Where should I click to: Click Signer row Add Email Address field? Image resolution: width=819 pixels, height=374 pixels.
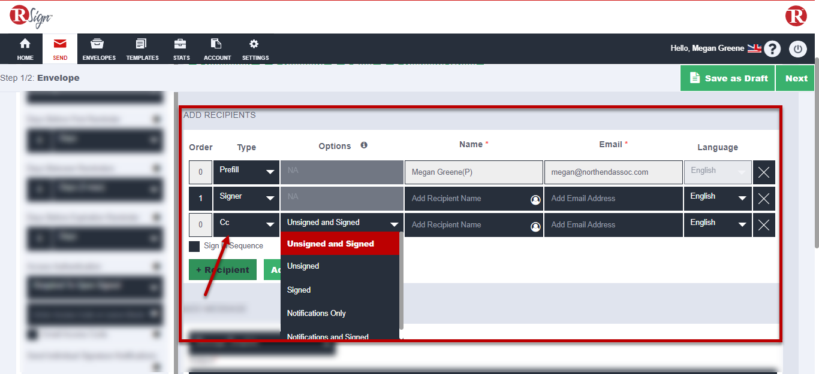click(x=613, y=199)
